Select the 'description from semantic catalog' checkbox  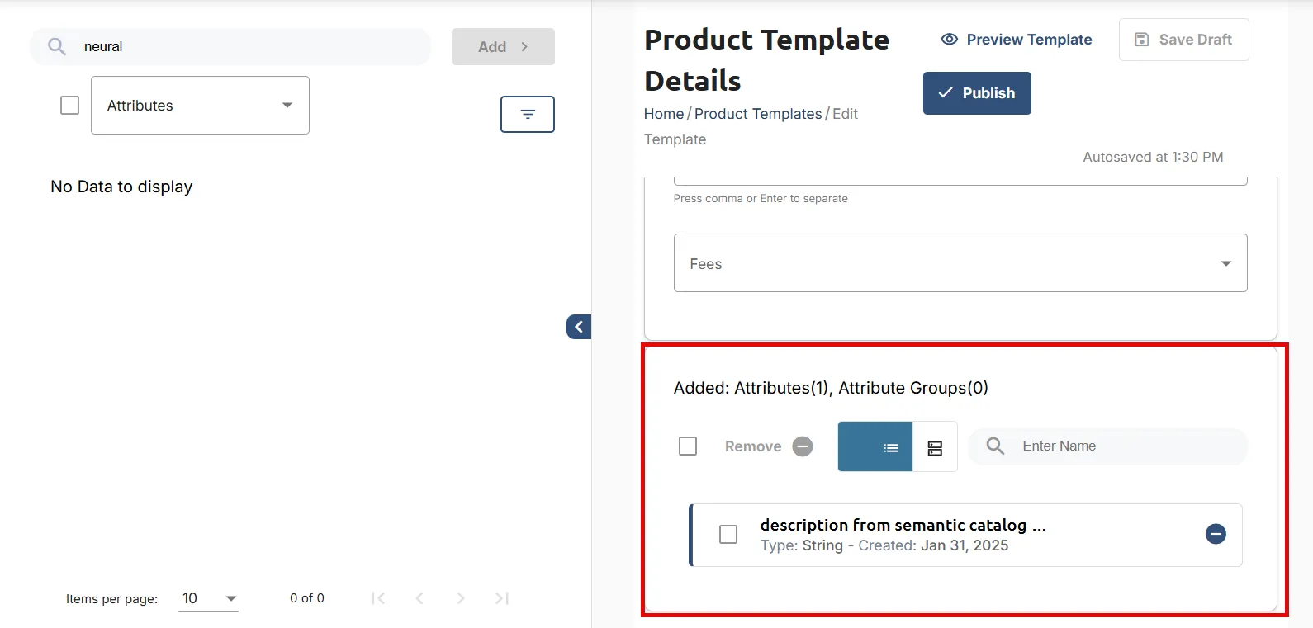728,535
